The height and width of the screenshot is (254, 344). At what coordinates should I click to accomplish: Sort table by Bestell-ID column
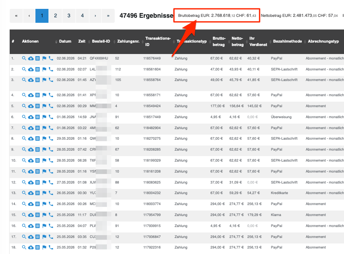click(101, 41)
